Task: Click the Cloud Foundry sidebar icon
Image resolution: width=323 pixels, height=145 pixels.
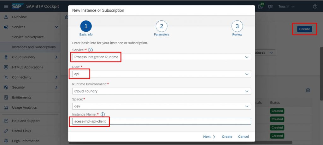Action: (x=6, y=57)
